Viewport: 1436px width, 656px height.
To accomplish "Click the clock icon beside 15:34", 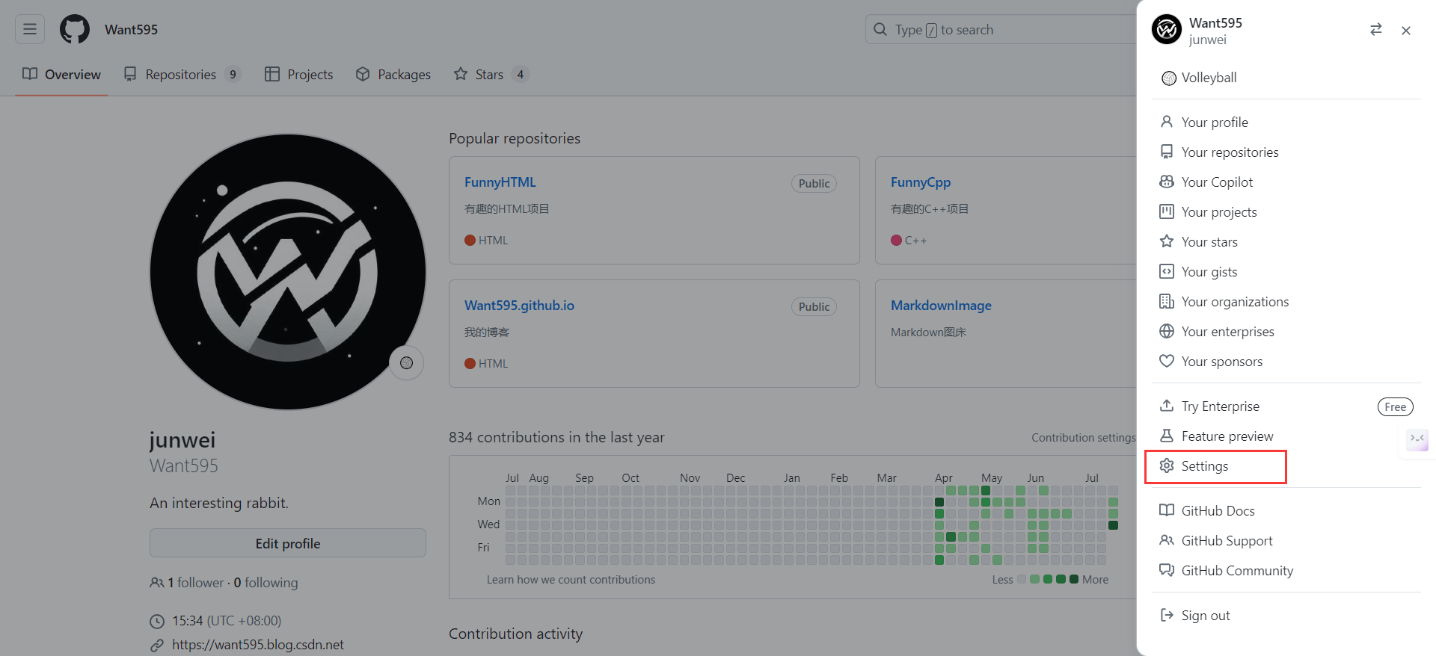I will pos(157,621).
